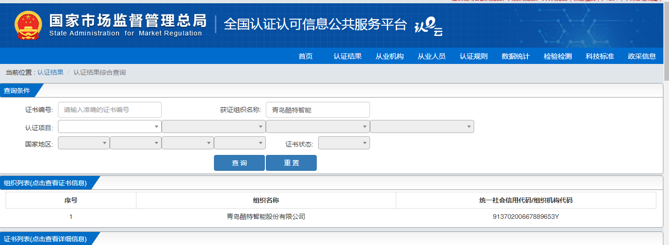Expand the third 认证项目 dropdown
This screenshot has height=245, width=669.
318,126
